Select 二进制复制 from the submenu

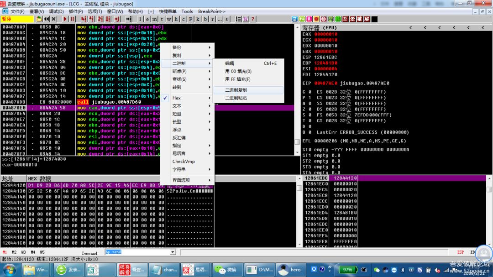tap(236, 90)
